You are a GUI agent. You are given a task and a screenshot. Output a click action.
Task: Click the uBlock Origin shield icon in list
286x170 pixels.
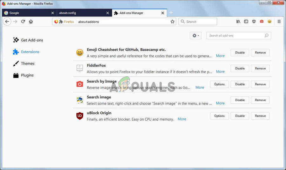click(x=80, y=116)
